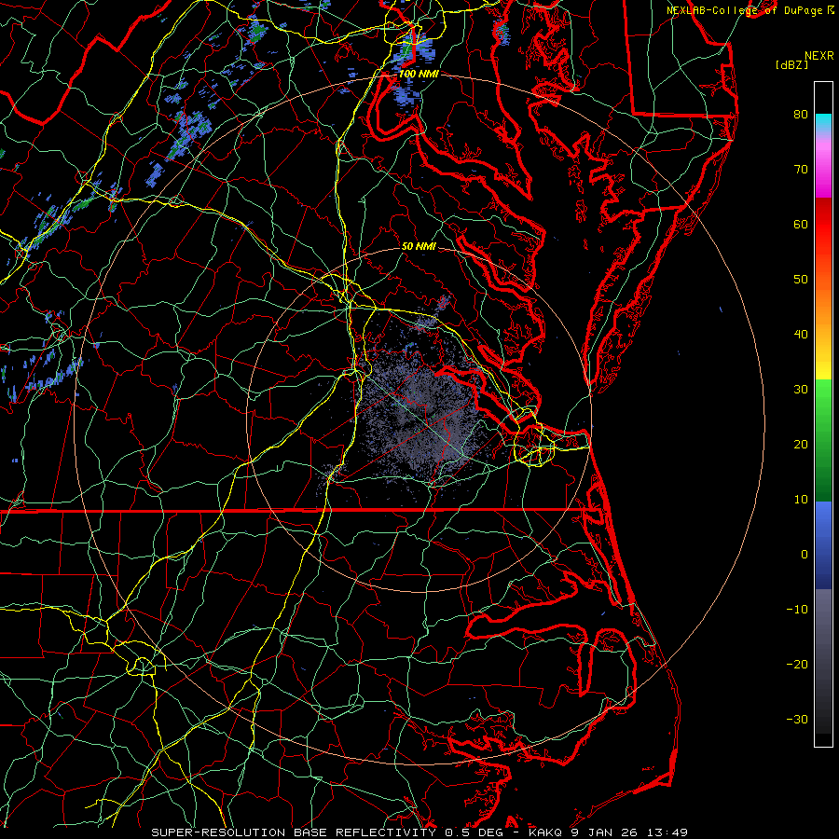Click the dBZ unit label above color scale
This screenshot has width=839, height=839.
(791, 65)
